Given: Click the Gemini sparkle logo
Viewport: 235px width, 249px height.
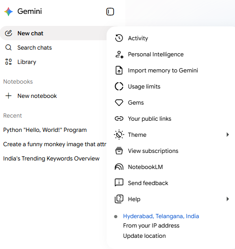Looking at the screenshot, I should point(8,12).
